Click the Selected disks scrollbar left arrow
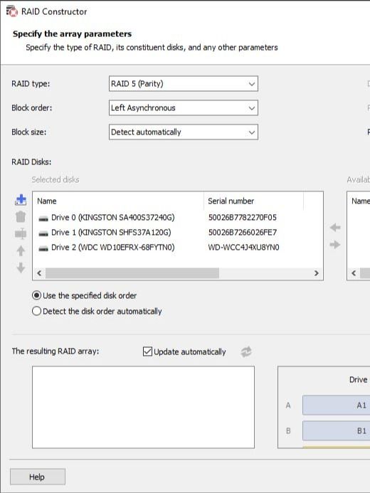 [39, 273]
